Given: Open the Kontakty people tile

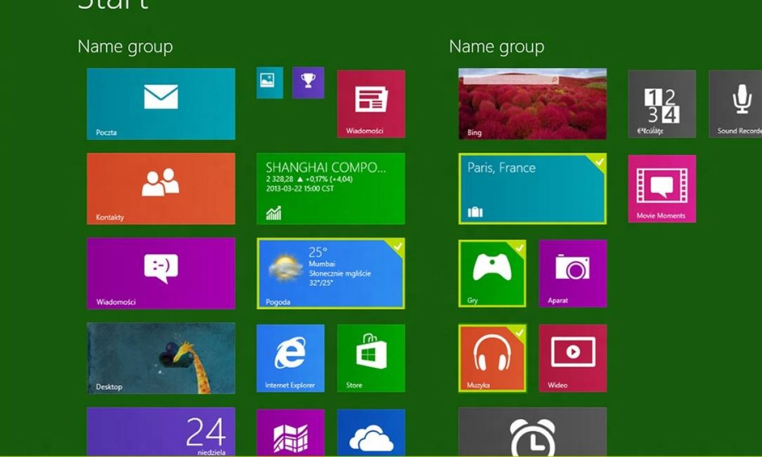Looking at the screenshot, I should click(161, 188).
